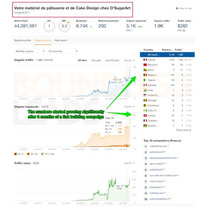This screenshot has width=206, height=206.
Task: Open the kaddcake.fr competitor link
Action: click(156, 187)
